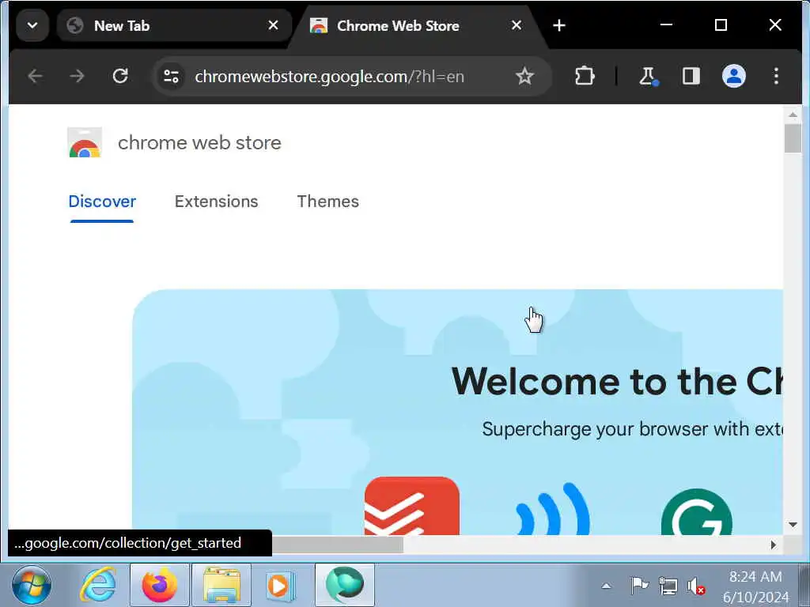Open the tab search dropdown arrow
The height and width of the screenshot is (607, 810).
point(32,25)
